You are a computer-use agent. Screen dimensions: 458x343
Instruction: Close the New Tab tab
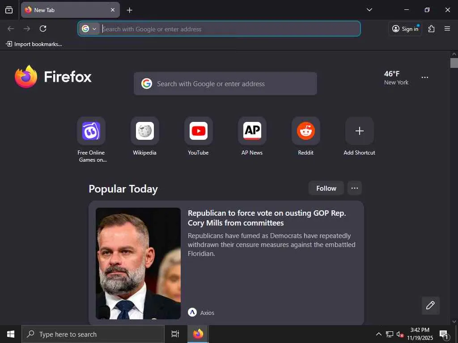pos(112,10)
